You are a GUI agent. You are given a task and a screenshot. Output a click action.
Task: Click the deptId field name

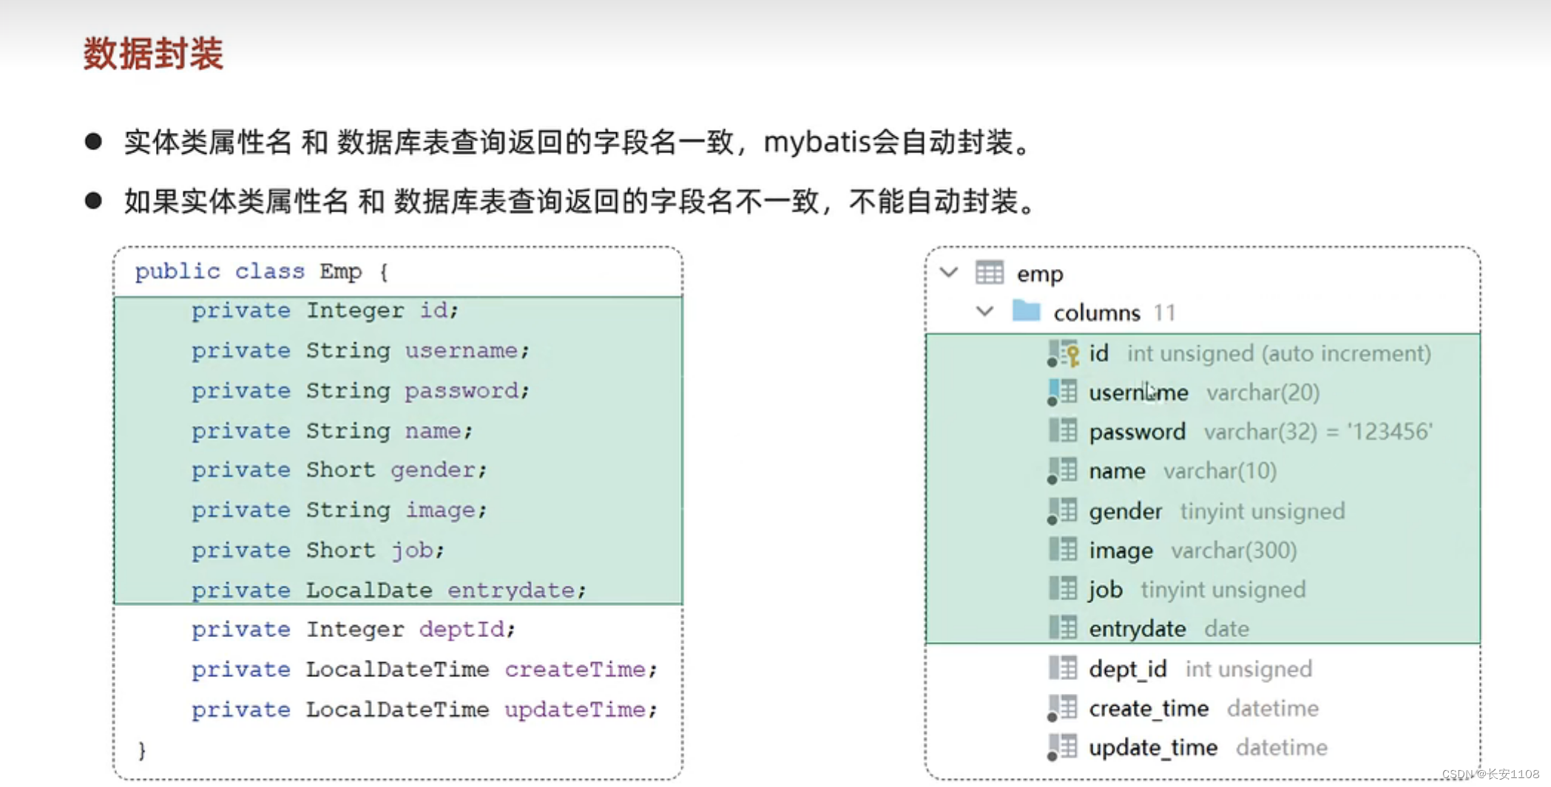(462, 630)
